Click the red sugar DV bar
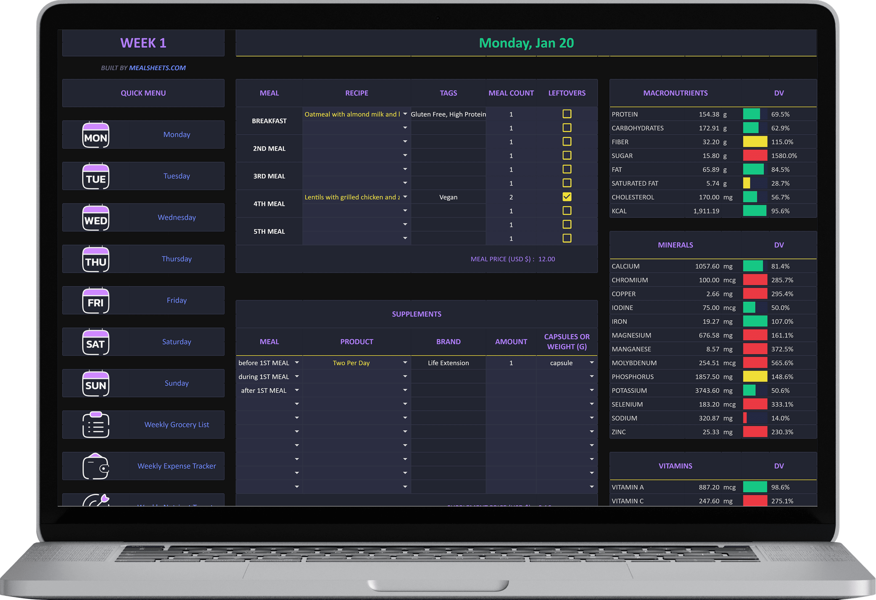876x600 pixels. pos(755,155)
